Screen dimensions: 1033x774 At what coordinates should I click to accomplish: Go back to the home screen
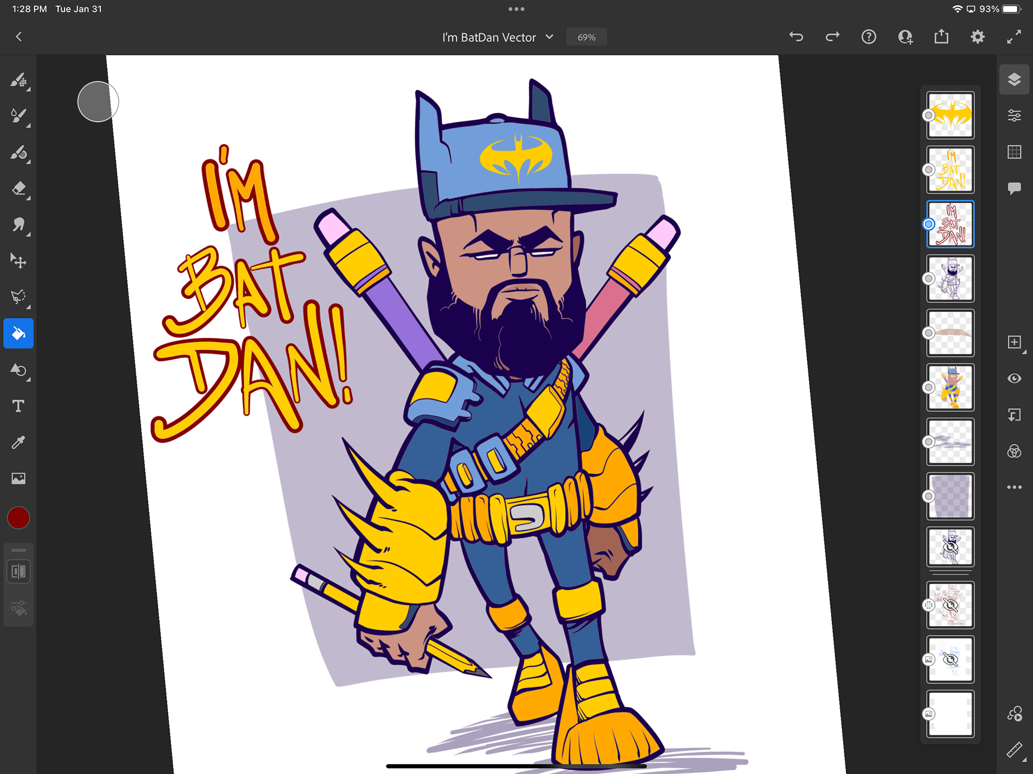19,37
